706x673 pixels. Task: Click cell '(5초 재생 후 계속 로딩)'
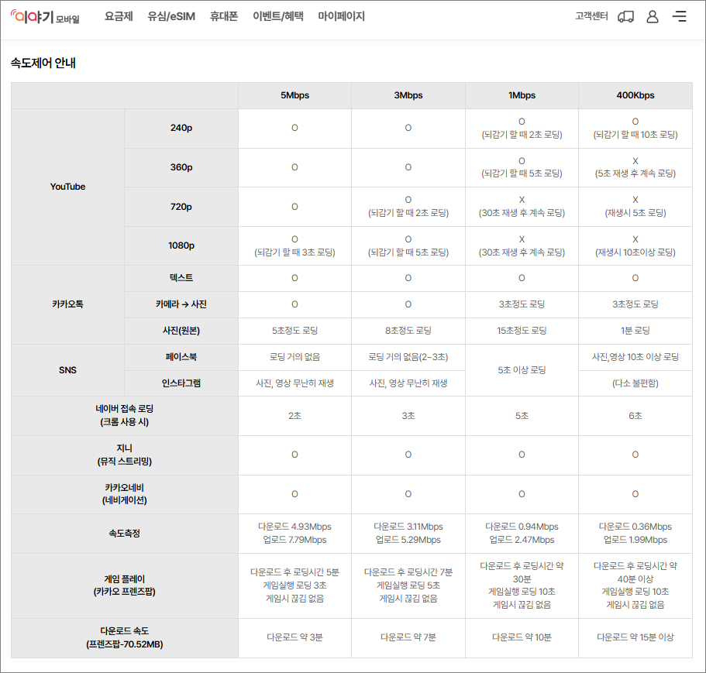(635, 173)
